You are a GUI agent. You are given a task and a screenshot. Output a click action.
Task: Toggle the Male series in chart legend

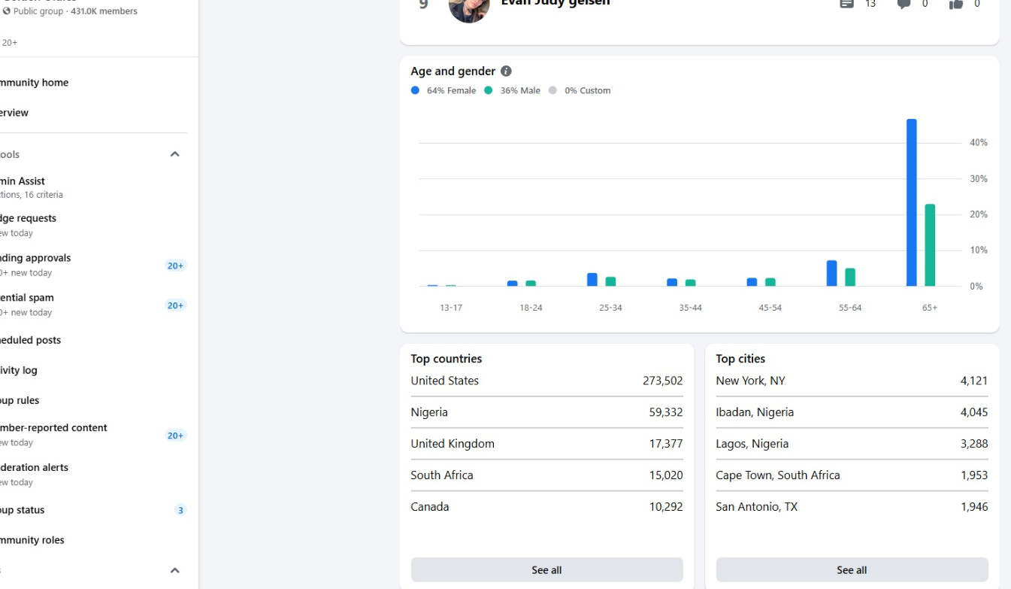click(513, 91)
